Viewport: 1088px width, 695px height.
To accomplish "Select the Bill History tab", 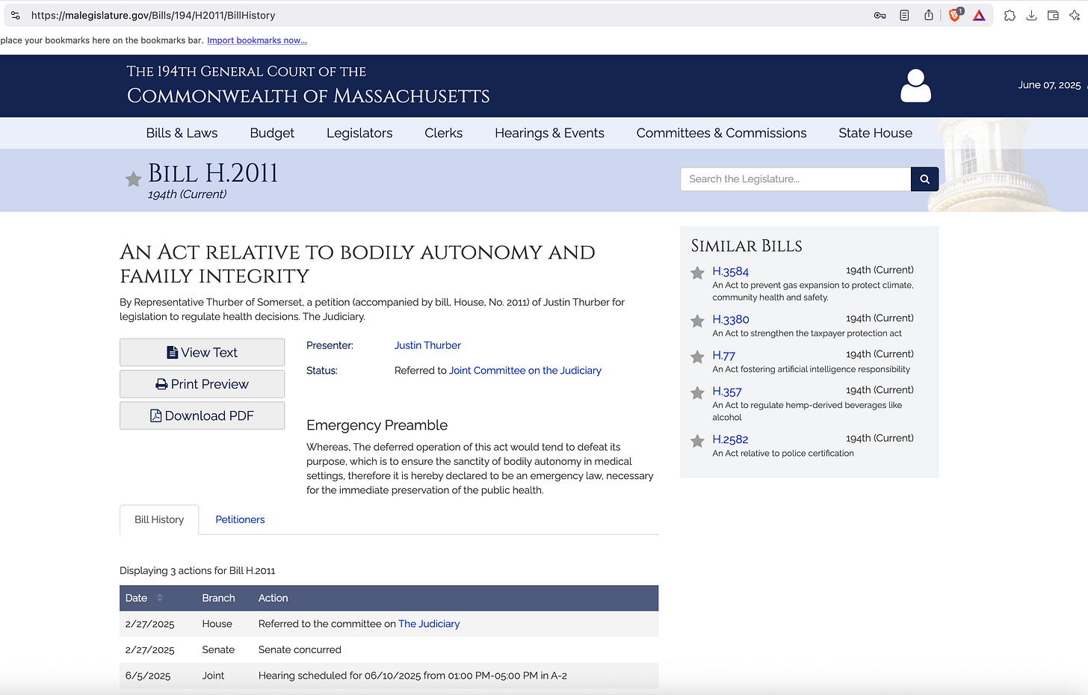I will (x=159, y=519).
